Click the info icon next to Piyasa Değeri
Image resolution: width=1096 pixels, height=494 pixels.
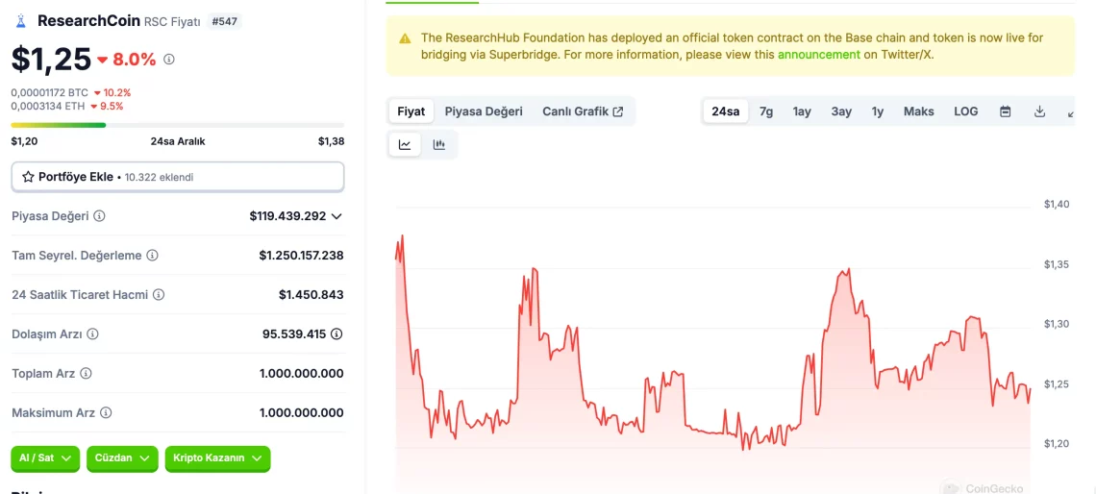100,216
